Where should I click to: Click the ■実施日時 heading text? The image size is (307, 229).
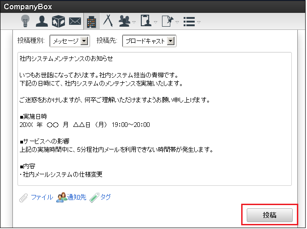34,116
